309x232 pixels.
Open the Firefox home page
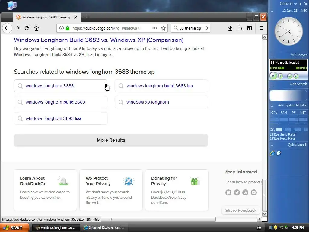[37, 28]
